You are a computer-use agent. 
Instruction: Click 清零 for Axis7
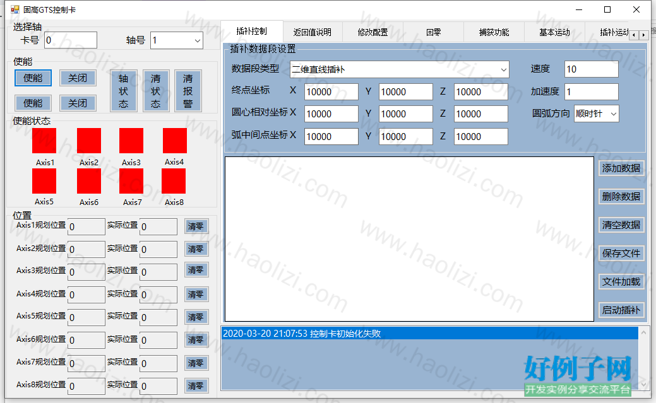pyautogui.click(x=196, y=363)
